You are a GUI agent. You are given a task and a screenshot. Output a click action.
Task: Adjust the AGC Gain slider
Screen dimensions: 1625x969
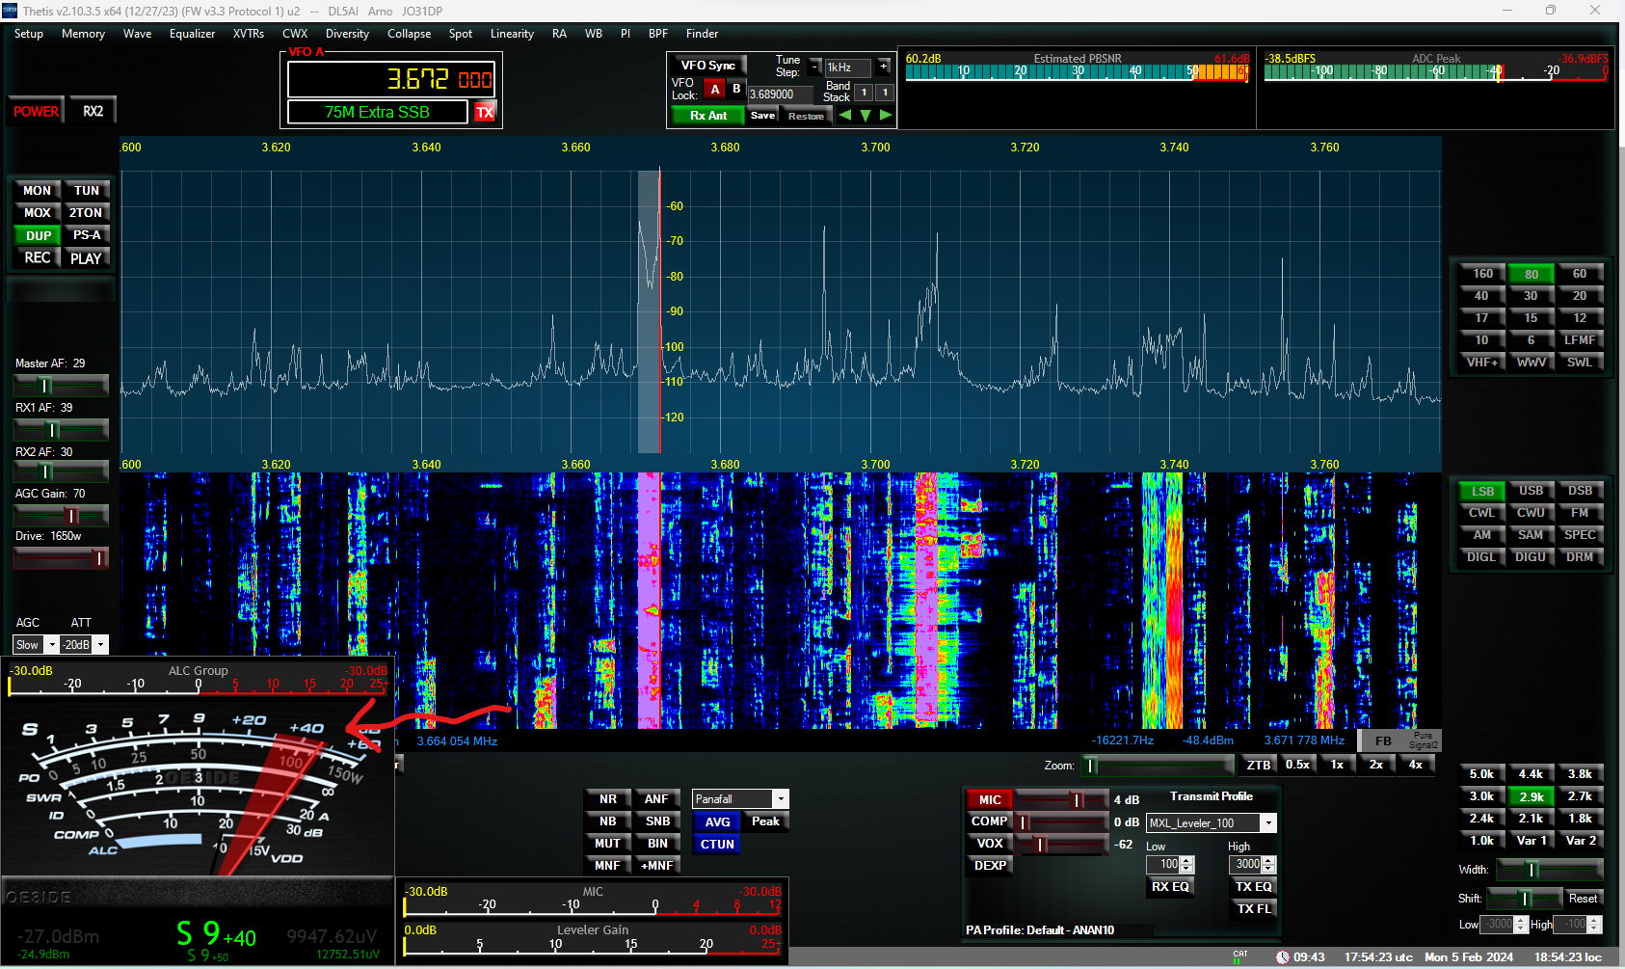tap(61, 515)
